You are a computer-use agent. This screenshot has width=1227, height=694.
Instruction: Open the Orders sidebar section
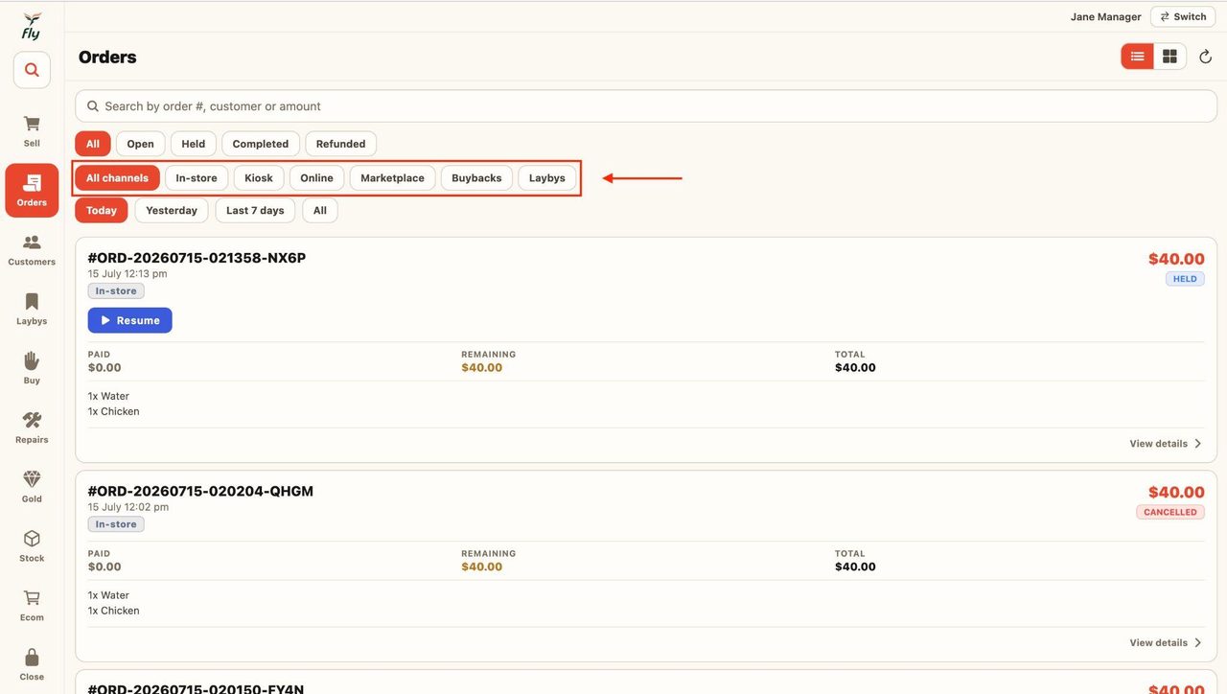click(x=32, y=190)
